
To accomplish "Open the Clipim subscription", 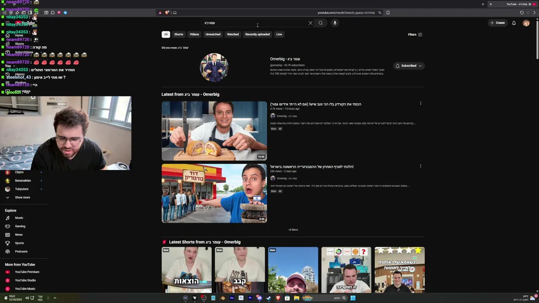I will click(19, 172).
